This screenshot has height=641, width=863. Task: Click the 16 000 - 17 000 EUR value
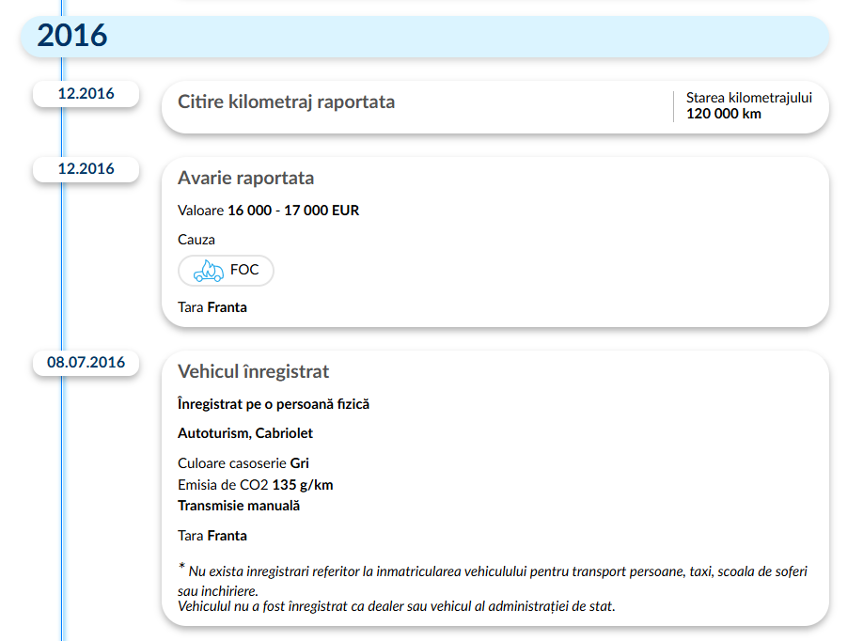293,211
